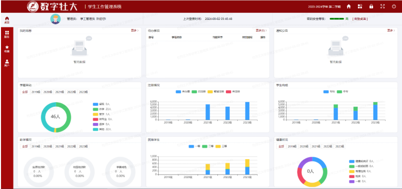Open the 收藏 star icon in sidebar
This screenshot has height=189, width=402.
click(7, 49)
